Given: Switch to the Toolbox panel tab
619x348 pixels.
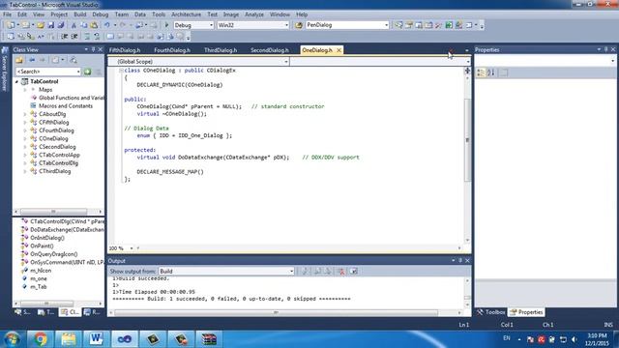Looking at the screenshot, I should coord(490,312).
